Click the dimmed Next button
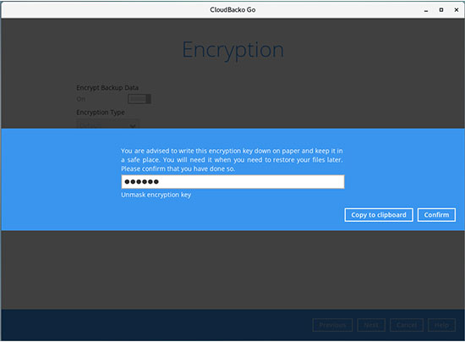Image resolution: width=465 pixels, height=342 pixels. point(371,325)
